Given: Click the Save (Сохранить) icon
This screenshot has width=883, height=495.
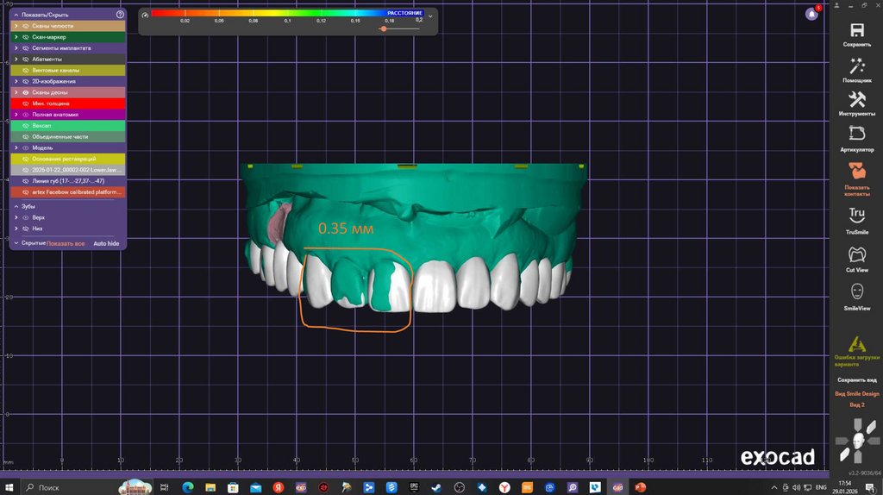Looking at the screenshot, I should pyautogui.click(x=857, y=30).
